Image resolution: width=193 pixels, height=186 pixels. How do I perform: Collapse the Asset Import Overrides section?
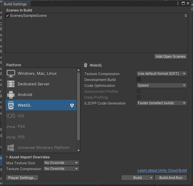click(x=7, y=157)
